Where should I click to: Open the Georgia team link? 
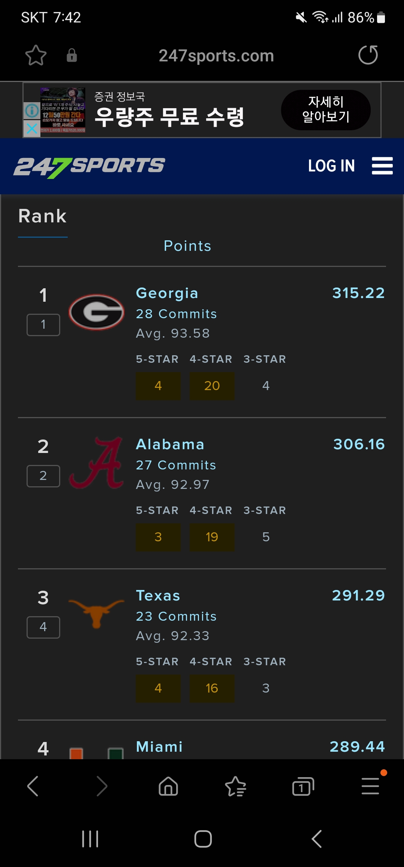coord(167,293)
